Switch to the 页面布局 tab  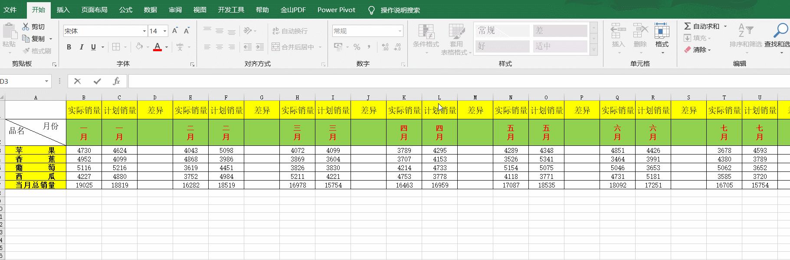tap(94, 10)
